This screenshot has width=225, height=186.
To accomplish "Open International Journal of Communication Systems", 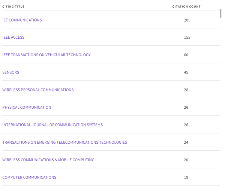I will click(x=52, y=125).
